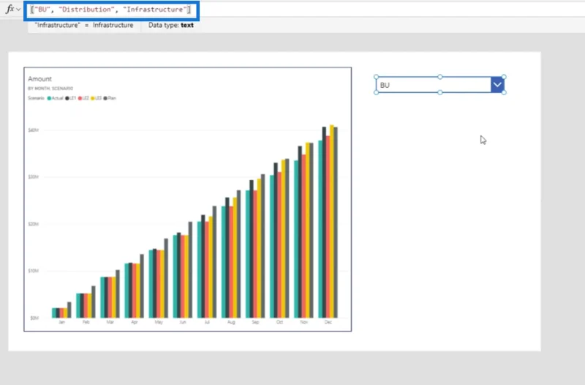Expand the chevron next to fx
This screenshot has width=585, height=385.
click(x=18, y=10)
